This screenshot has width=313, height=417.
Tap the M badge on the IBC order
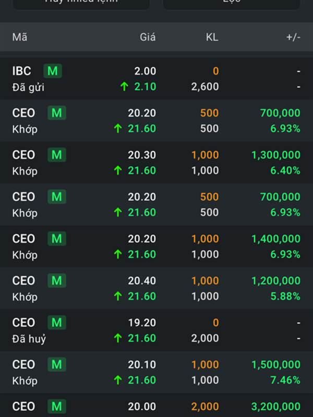pyautogui.click(x=53, y=71)
